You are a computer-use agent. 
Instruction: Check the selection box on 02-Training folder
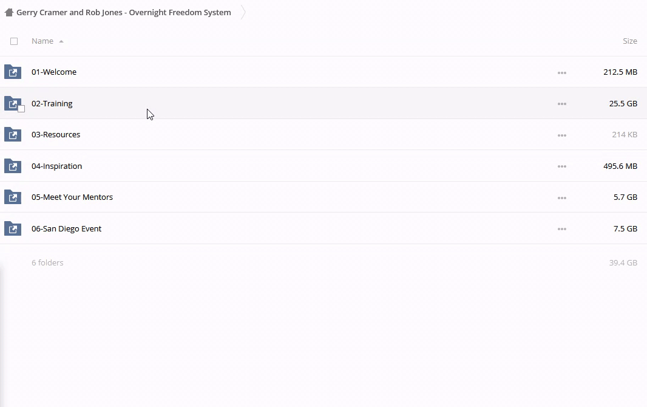(21, 109)
